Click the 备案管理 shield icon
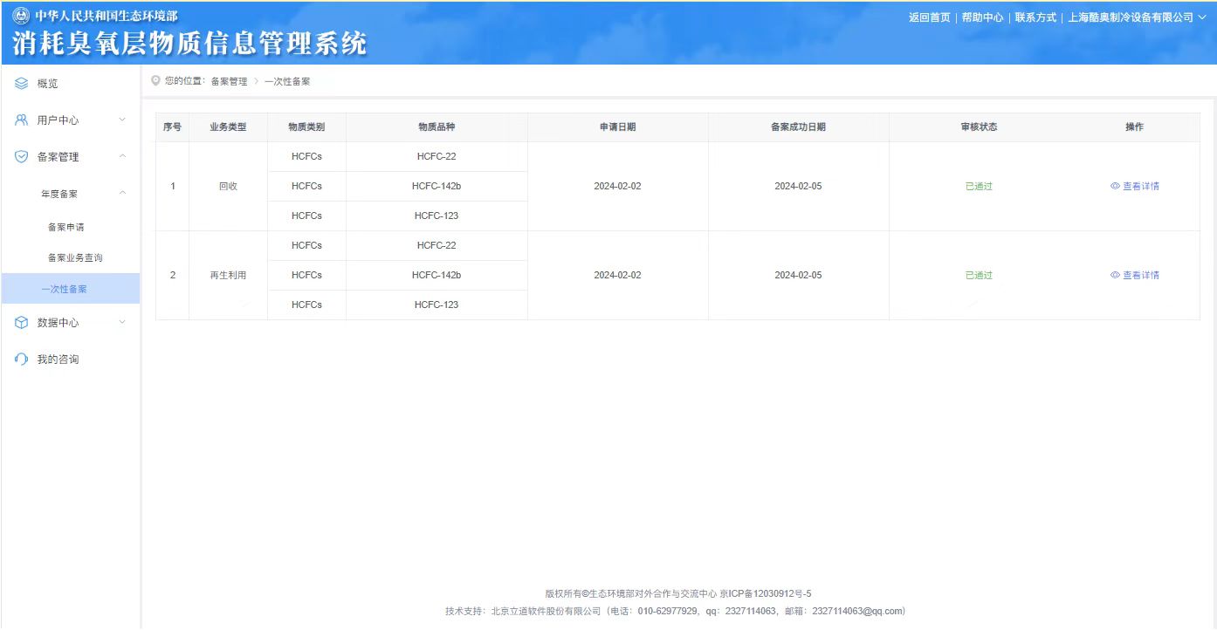Viewport: 1217px width, 630px height. pyautogui.click(x=22, y=157)
